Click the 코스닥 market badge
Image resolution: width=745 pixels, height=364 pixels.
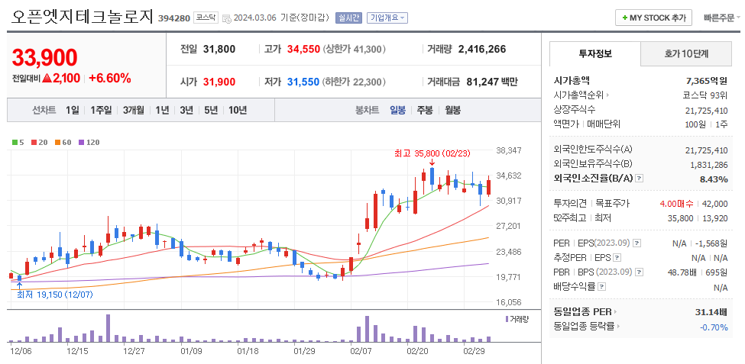(x=206, y=18)
